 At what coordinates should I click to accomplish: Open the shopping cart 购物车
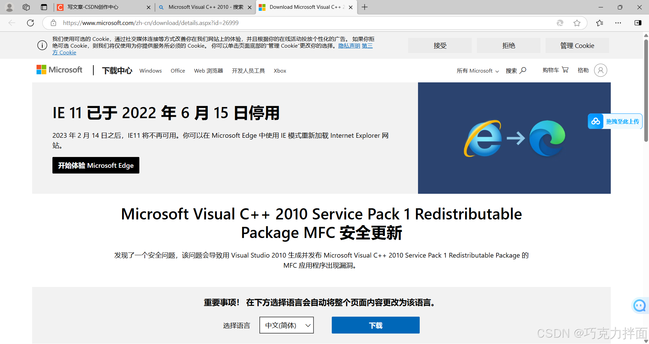(x=555, y=70)
